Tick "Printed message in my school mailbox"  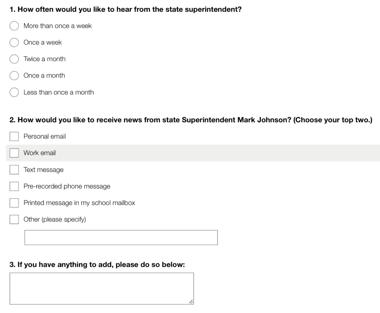[x=14, y=203]
